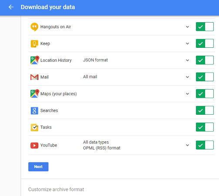This screenshot has width=219, height=196.
Task: Click the Location History maps icon
Action: (x=35, y=60)
